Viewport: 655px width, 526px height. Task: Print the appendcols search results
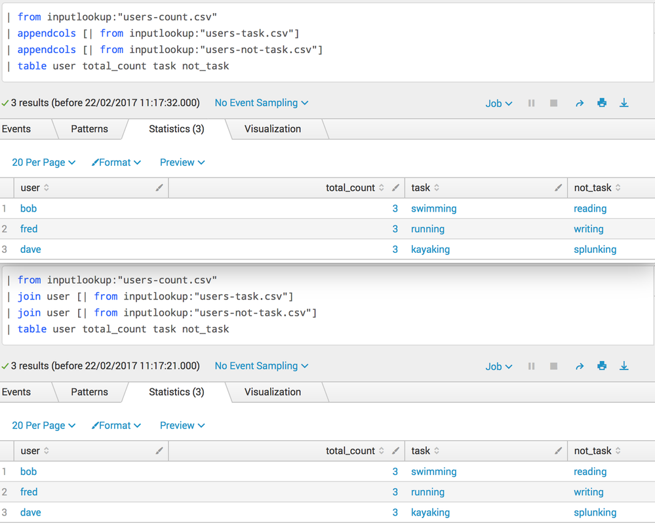pyautogui.click(x=602, y=103)
